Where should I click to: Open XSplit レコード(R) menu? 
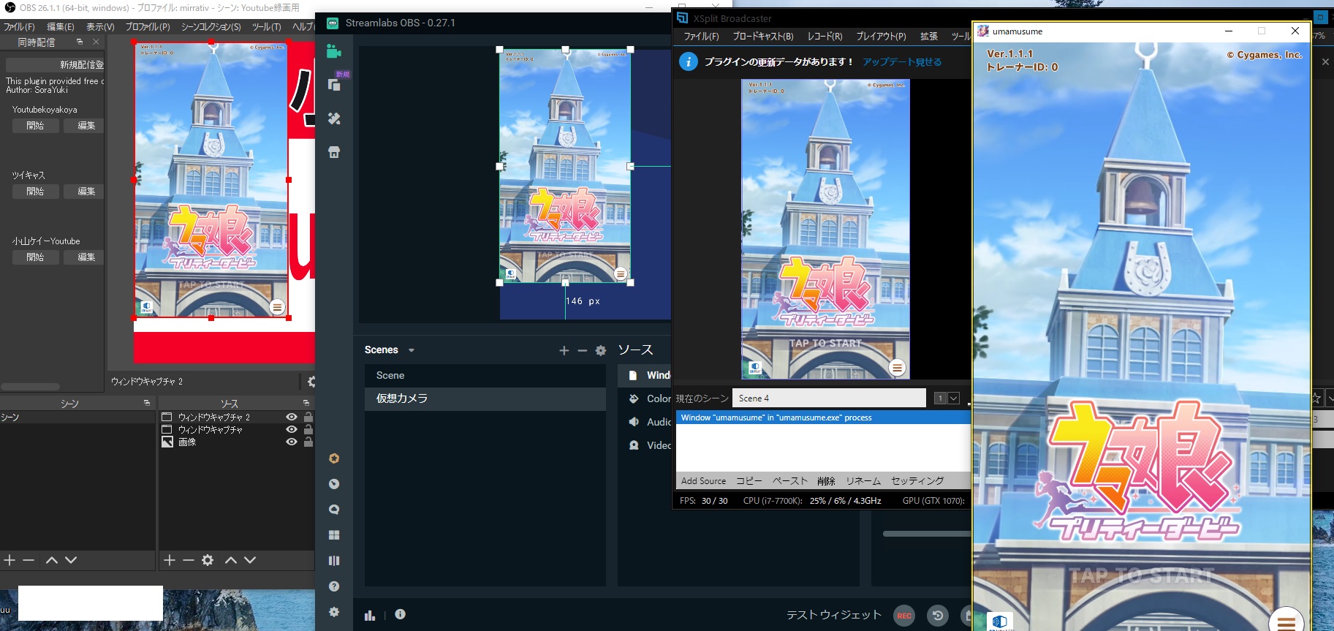point(825,36)
